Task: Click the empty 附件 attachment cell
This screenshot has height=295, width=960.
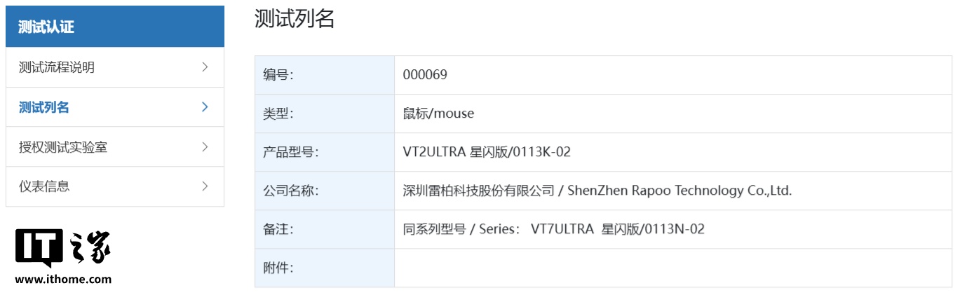Action: coord(673,268)
